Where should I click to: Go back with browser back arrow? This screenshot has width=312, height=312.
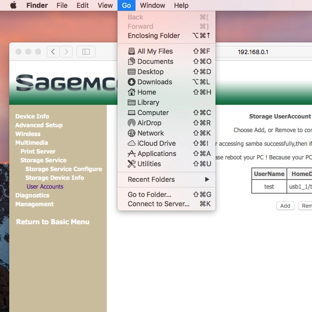53,52
